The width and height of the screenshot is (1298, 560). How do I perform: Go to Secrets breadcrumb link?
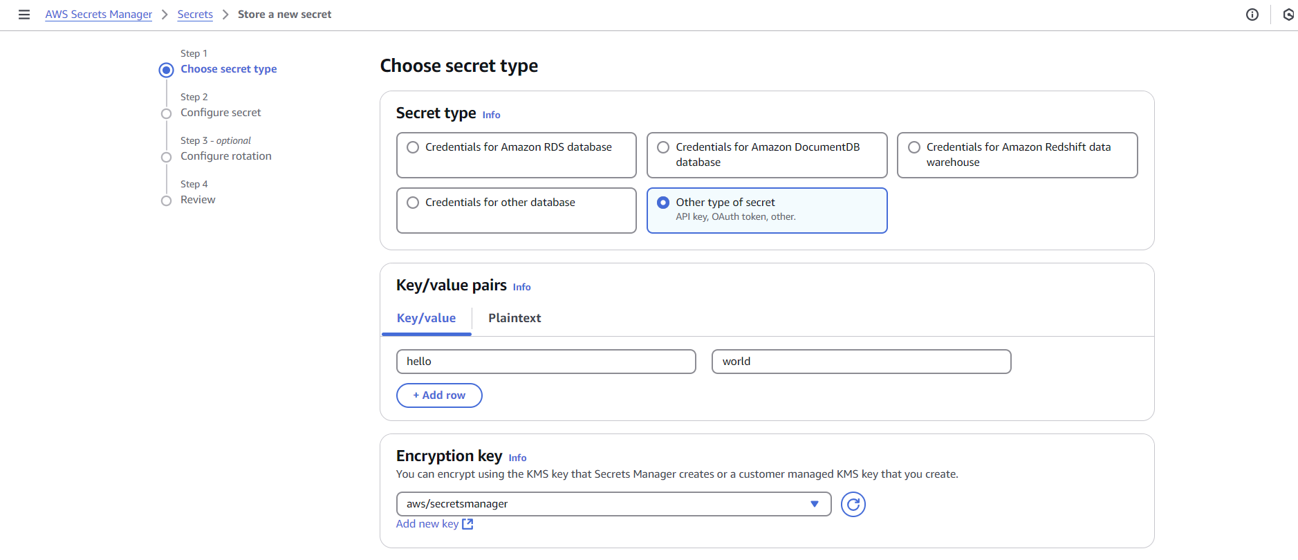pos(195,15)
